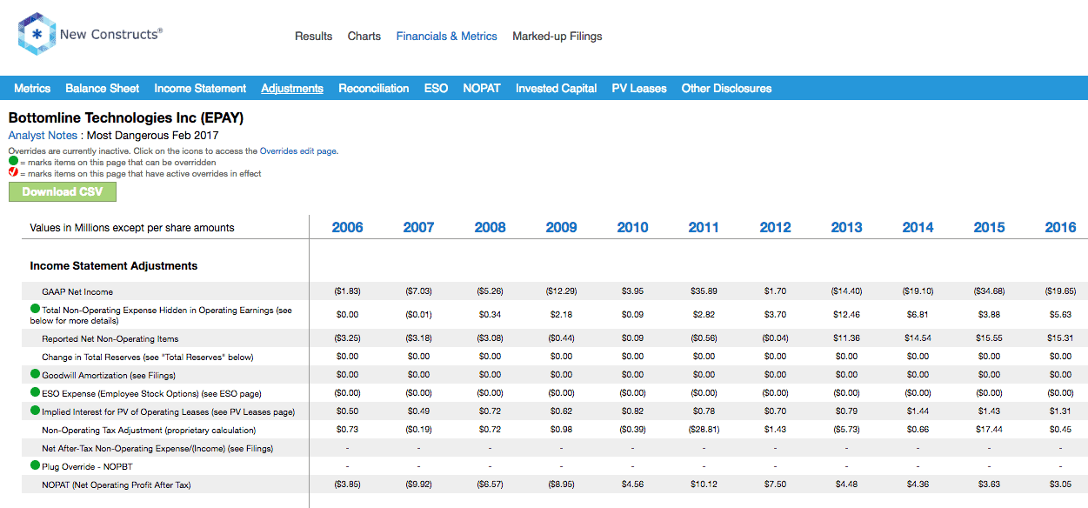The height and width of the screenshot is (508, 1088).
Task: Click the Values in Millions header text
Action: 132,228
